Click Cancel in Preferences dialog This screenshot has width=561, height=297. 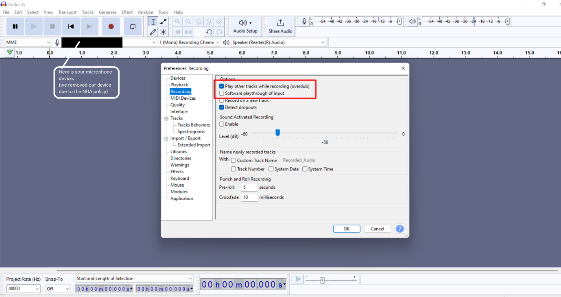(378, 229)
